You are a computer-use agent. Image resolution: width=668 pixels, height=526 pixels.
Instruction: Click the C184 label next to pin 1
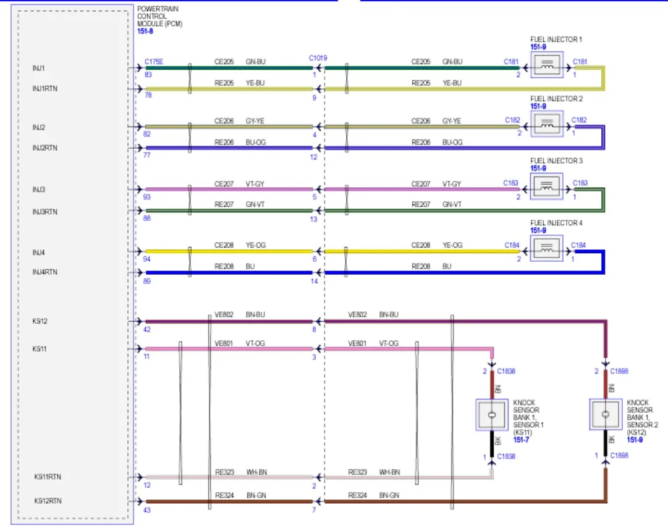[578, 245]
